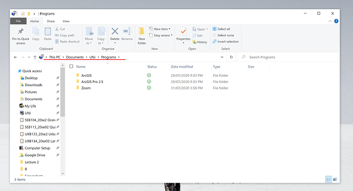Open recent locations dropdown arrow
The image size is (353, 191).
coord(29,57)
